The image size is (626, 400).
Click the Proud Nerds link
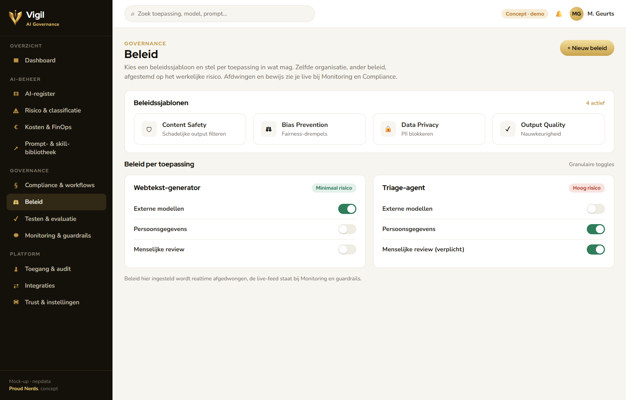[24, 389]
